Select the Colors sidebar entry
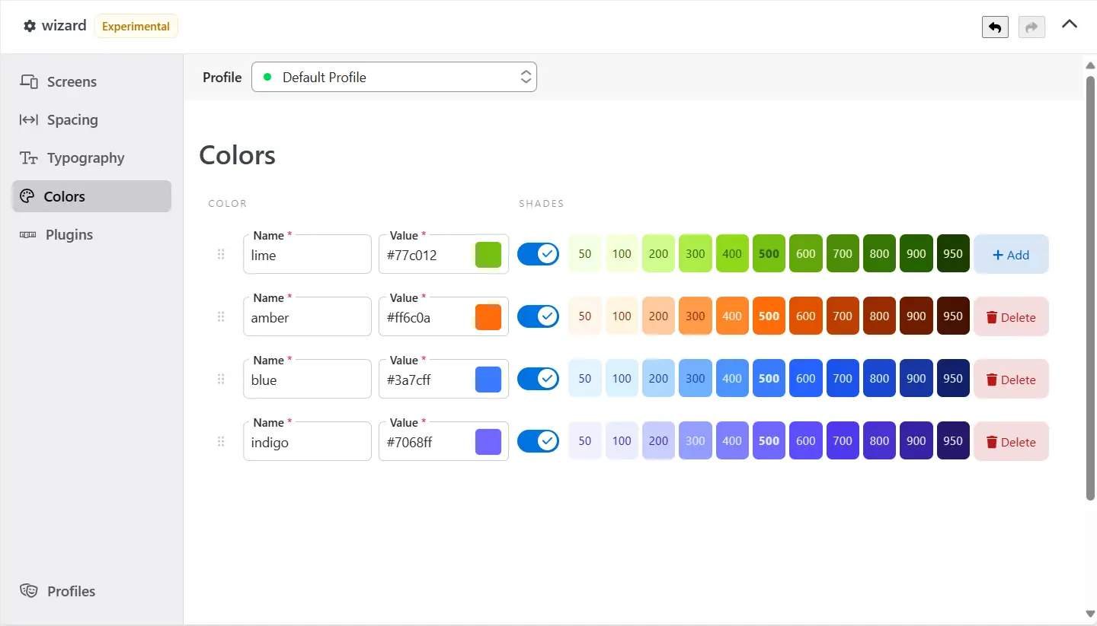 tap(65, 196)
